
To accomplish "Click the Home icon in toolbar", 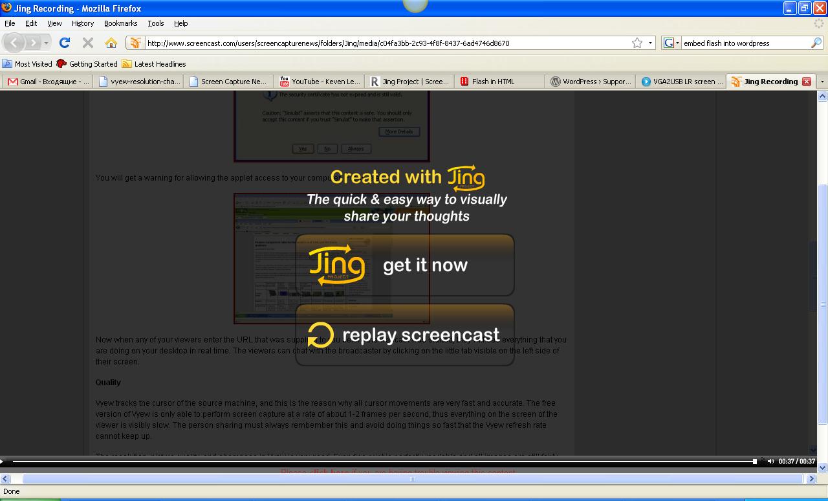I will click(x=111, y=43).
